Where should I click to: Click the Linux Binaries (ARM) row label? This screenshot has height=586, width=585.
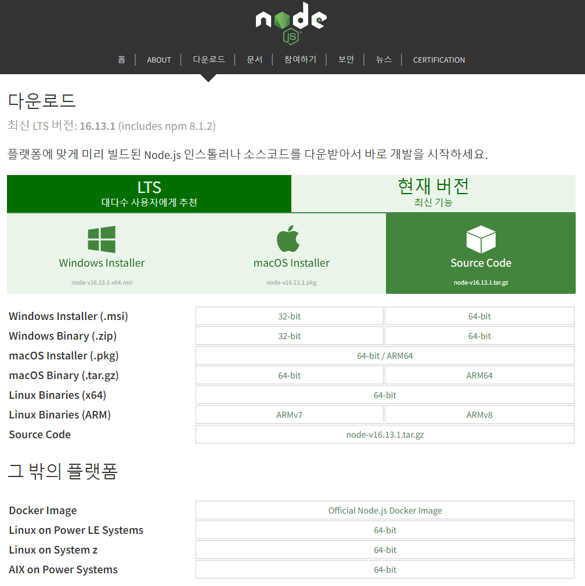(x=60, y=415)
